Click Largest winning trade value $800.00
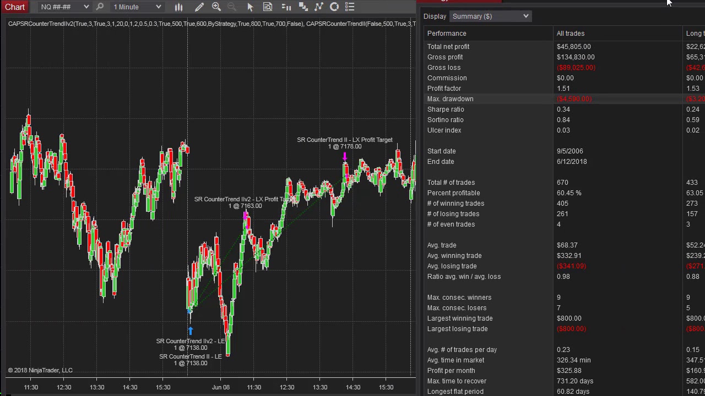Screen dimensions: 705x396 (x=569, y=318)
